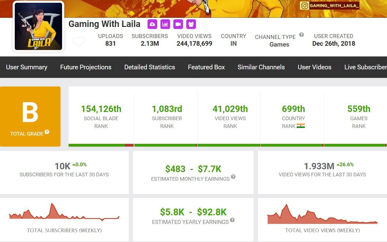The height and width of the screenshot is (242, 387).
Task: Open the User Videos tab
Action: tap(314, 67)
